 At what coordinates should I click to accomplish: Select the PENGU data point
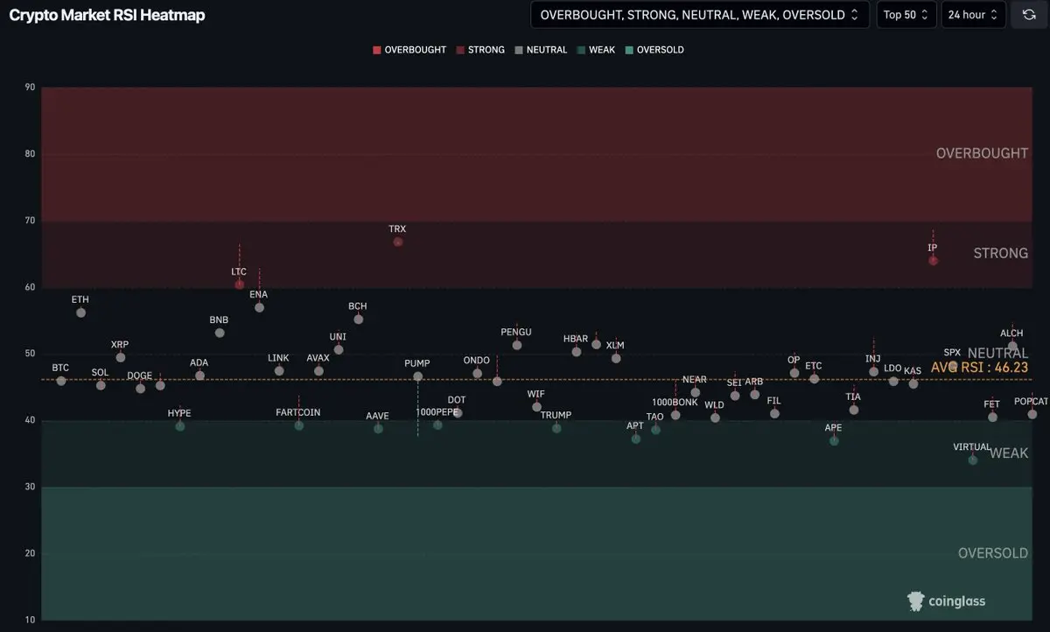pyautogui.click(x=517, y=345)
